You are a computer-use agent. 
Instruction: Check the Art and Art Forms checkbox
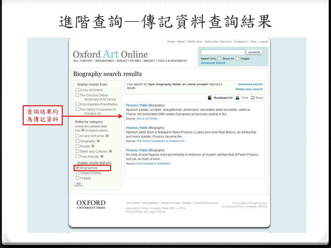coord(78,136)
